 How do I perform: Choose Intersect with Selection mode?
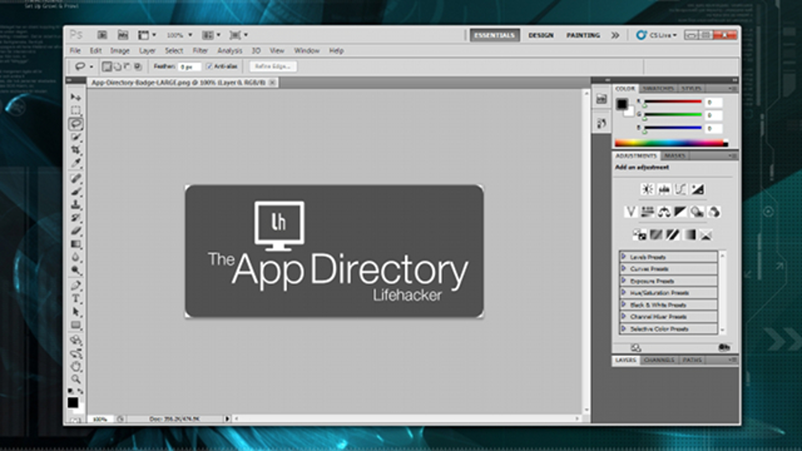[x=138, y=66]
